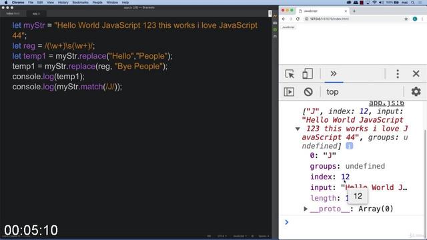Click the length property row
This screenshot has width=427, height=240.
[330, 198]
